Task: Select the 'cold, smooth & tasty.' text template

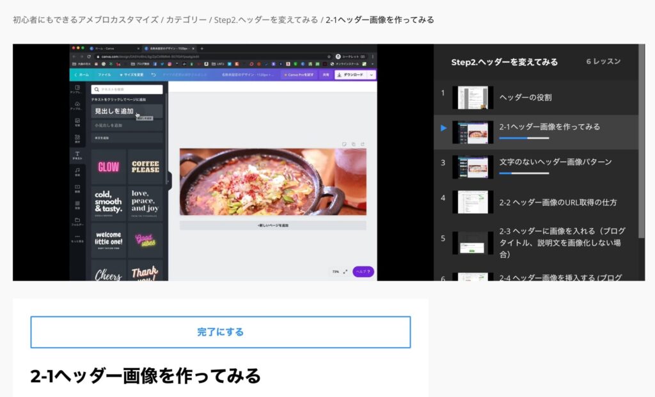Action: coord(109,204)
